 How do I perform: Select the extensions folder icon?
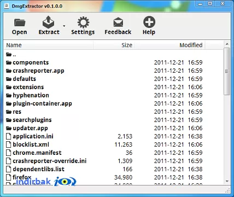pyautogui.click(x=9, y=87)
